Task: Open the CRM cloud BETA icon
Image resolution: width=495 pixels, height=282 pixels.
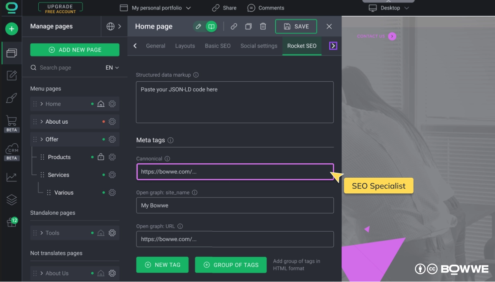Action: click(12, 152)
